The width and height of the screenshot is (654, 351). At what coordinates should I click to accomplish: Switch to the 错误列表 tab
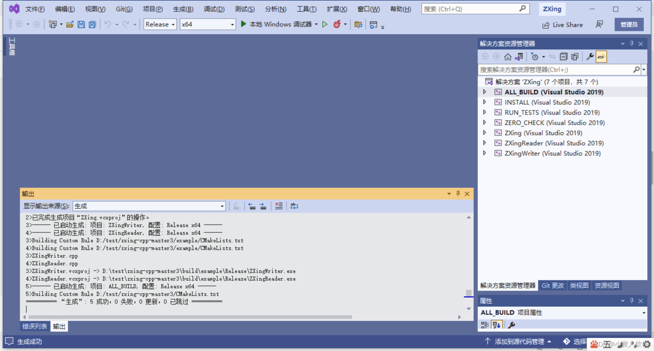click(35, 327)
